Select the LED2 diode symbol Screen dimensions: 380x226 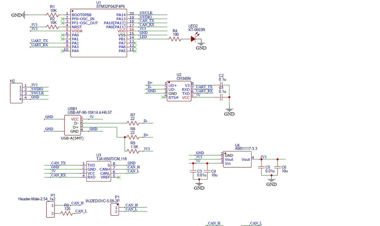pos(194,39)
